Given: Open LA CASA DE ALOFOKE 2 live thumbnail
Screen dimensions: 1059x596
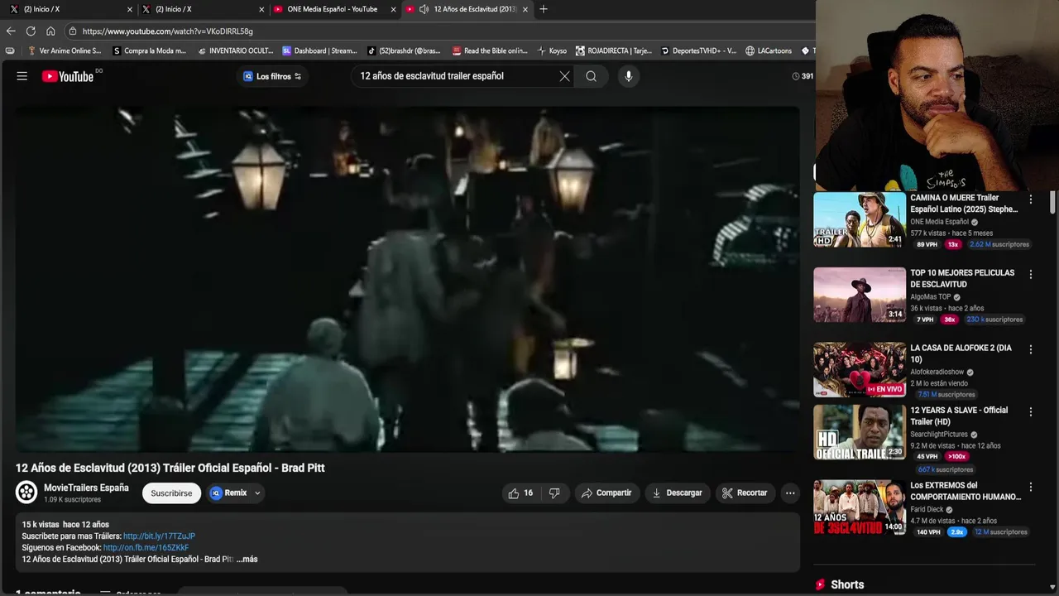Looking at the screenshot, I should 860,370.
